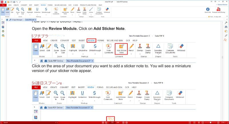Viewport: 229px width, 124px height.
Task: Click the More Info button
Action: pos(208,10)
